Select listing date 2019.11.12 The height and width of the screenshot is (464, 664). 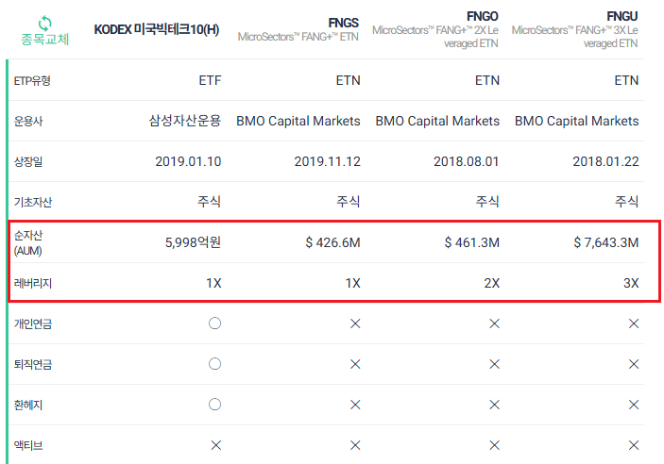click(328, 161)
